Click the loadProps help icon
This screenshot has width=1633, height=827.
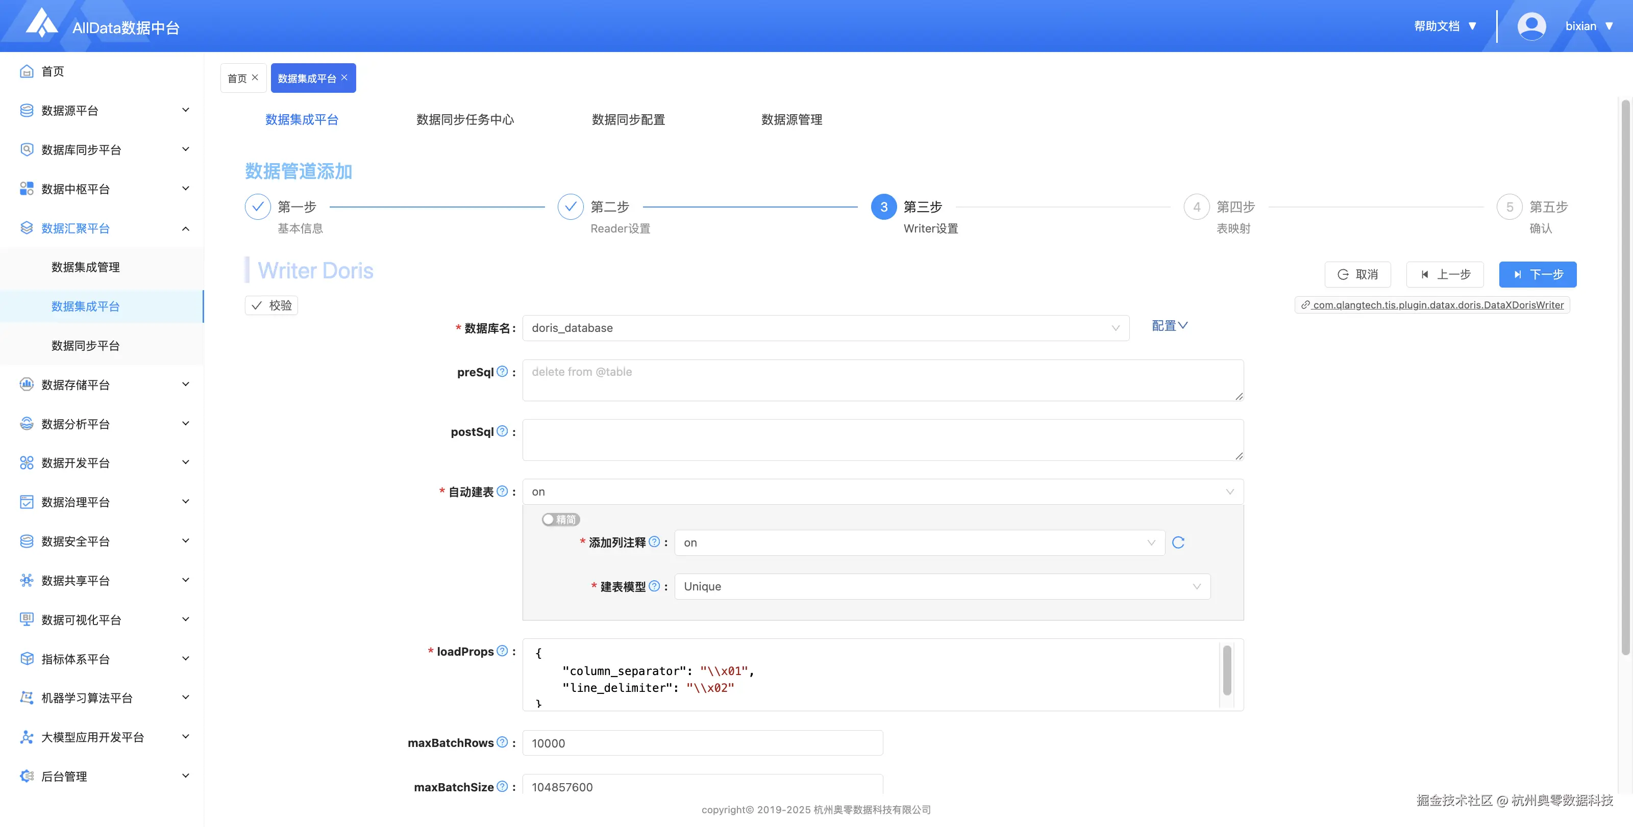[502, 651]
